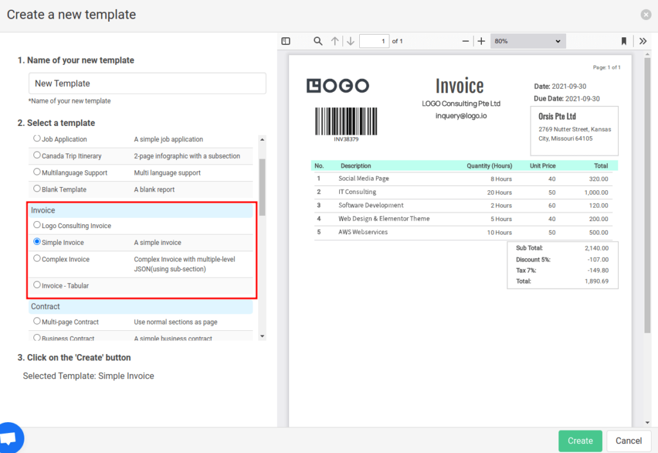Go to next page arrow
Image resolution: width=658 pixels, height=453 pixels.
pyautogui.click(x=351, y=41)
